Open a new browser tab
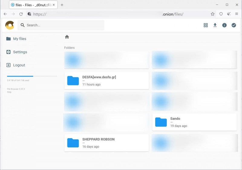This screenshot has width=242, height=170. [x=62, y=5]
